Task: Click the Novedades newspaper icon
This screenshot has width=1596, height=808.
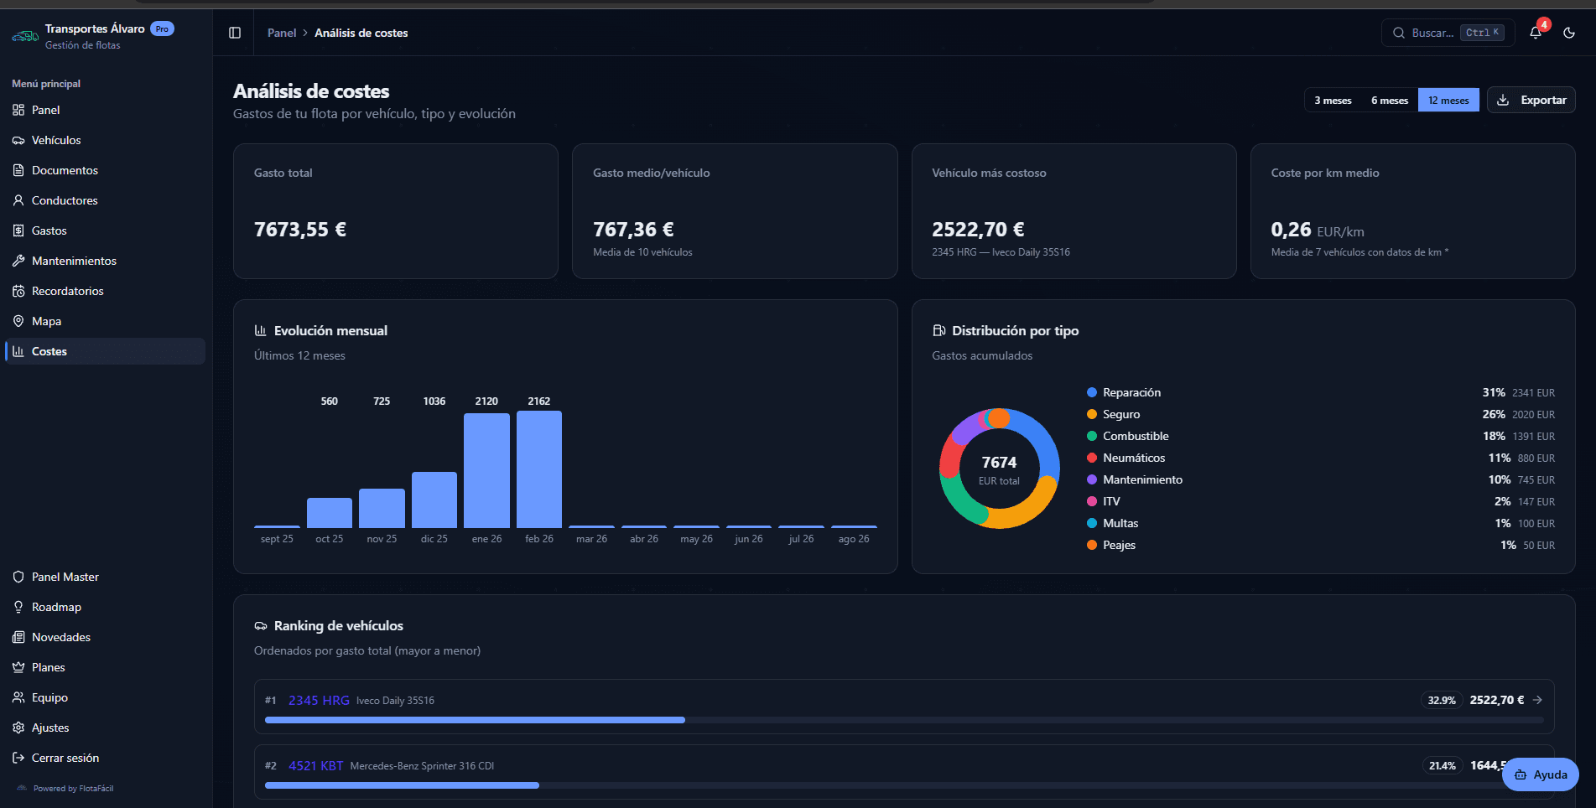Action: pyautogui.click(x=18, y=637)
